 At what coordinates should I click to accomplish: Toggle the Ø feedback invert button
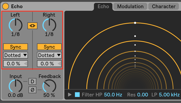click(x=32, y=90)
